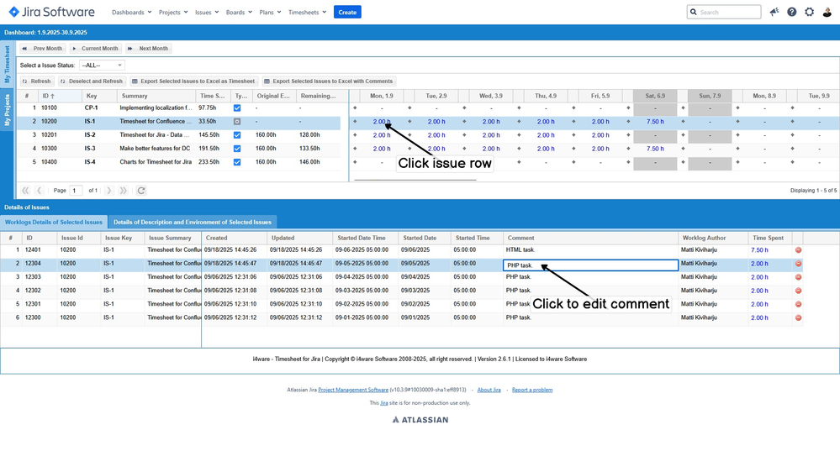
Task: Click the help question mark icon
Action: [791, 12]
